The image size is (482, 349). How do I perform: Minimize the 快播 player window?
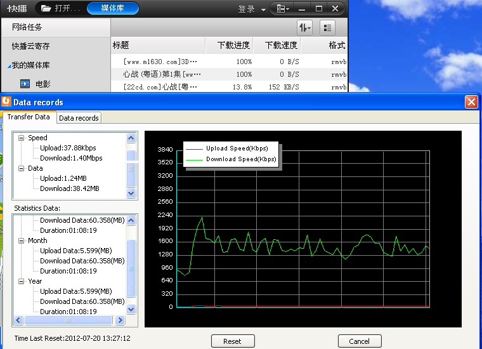tap(303, 9)
